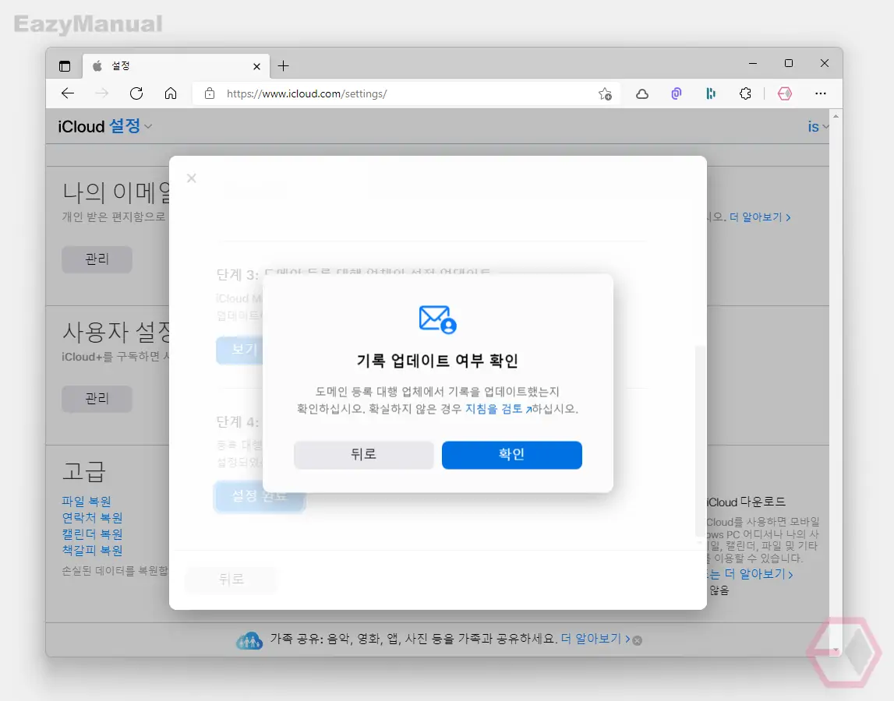Click the purple paperclip extension icon

677,93
